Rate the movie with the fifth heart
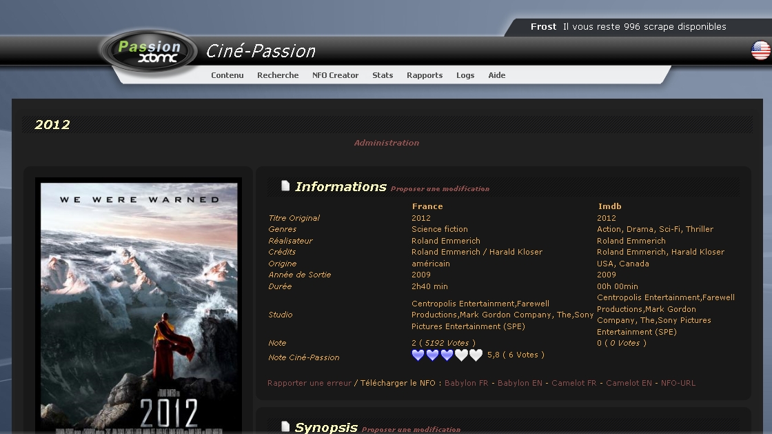Image resolution: width=772 pixels, height=434 pixels. tap(476, 355)
